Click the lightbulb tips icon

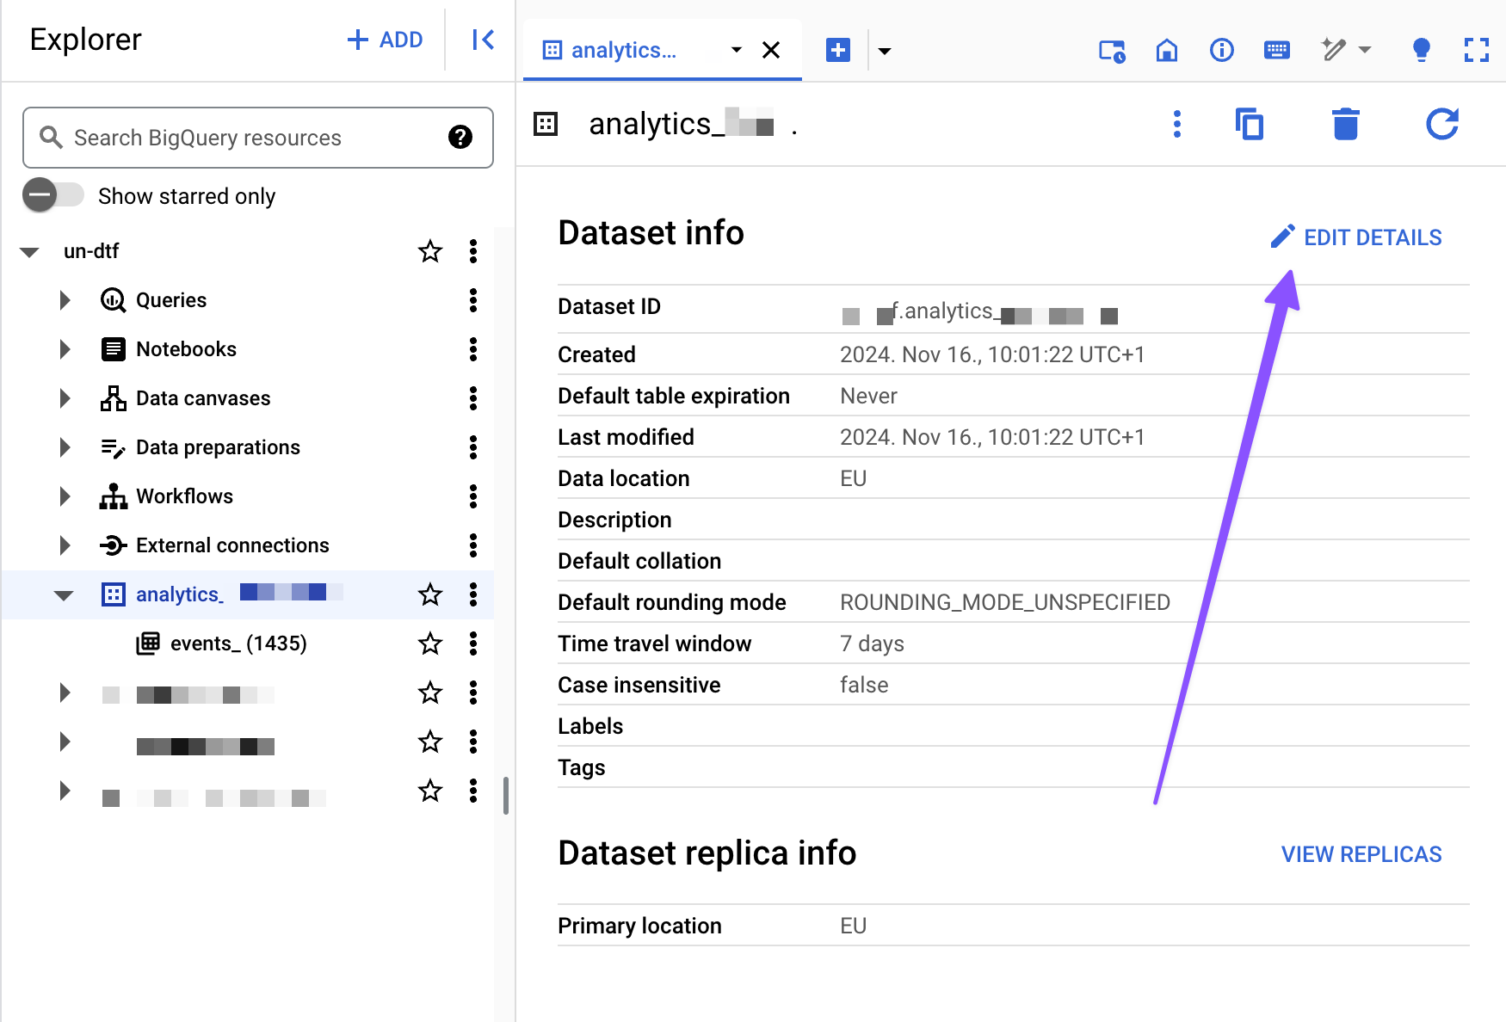pos(1422,50)
